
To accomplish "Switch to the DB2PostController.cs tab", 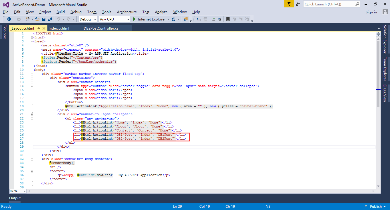I will point(101,28).
